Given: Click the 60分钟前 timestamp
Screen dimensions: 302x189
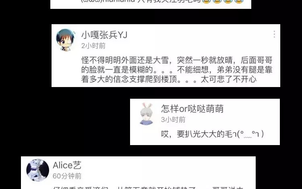Looking at the screenshot, I should point(67,176).
